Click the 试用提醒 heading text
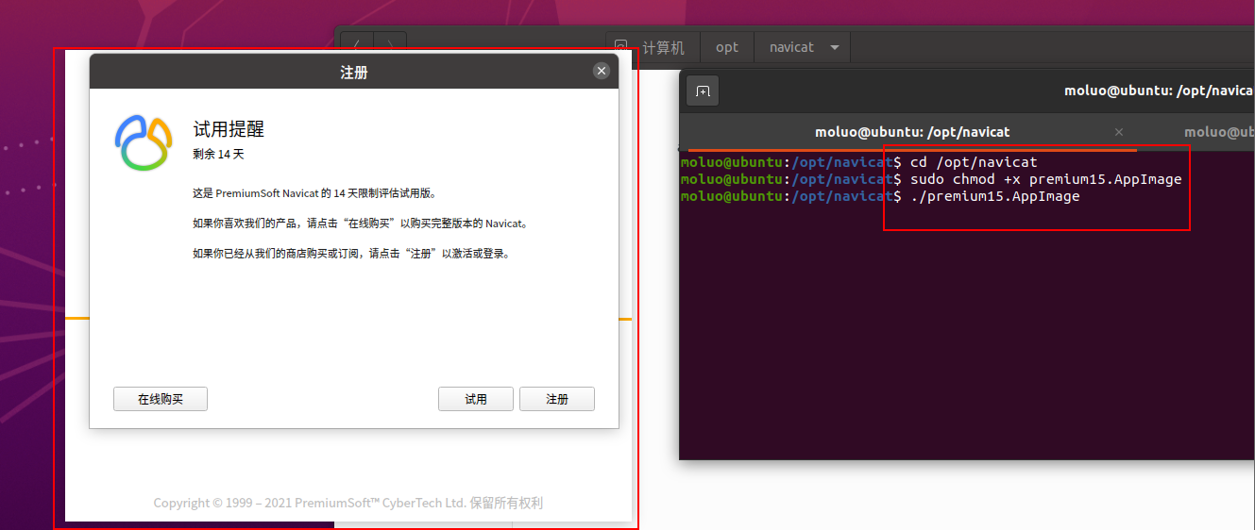The width and height of the screenshot is (1255, 530). click(229, 129)
